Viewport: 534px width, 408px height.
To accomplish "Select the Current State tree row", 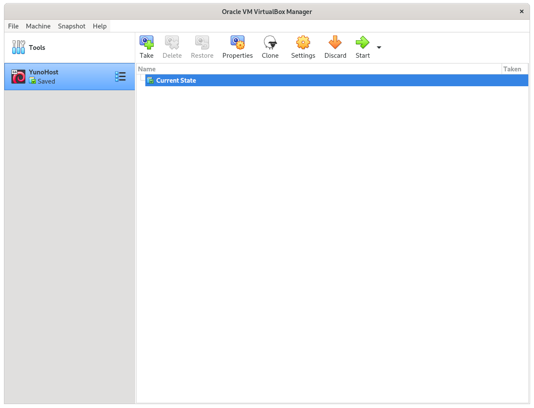I will coord(176,81).
